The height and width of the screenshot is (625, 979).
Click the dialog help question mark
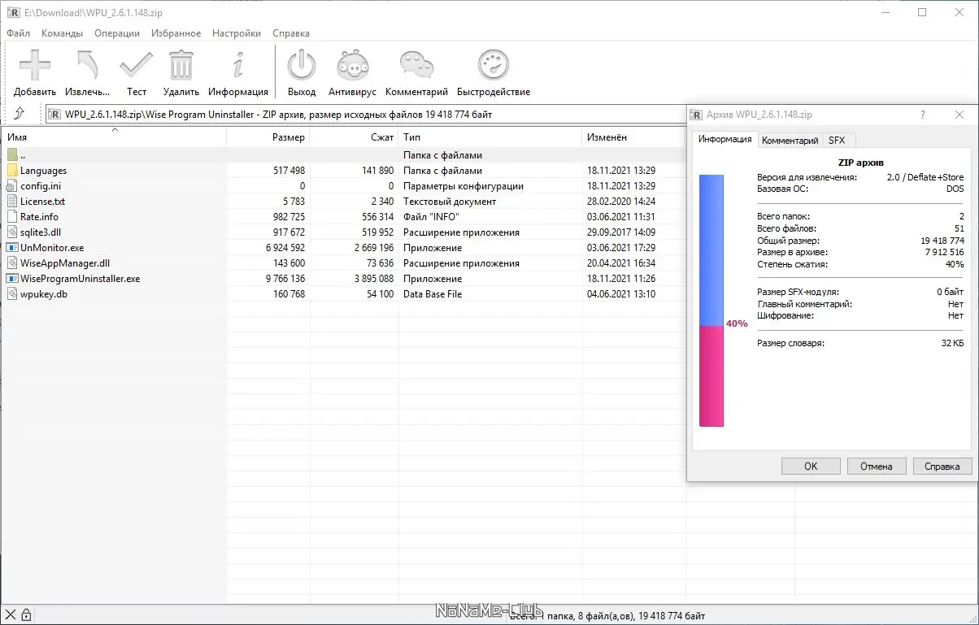922,115
